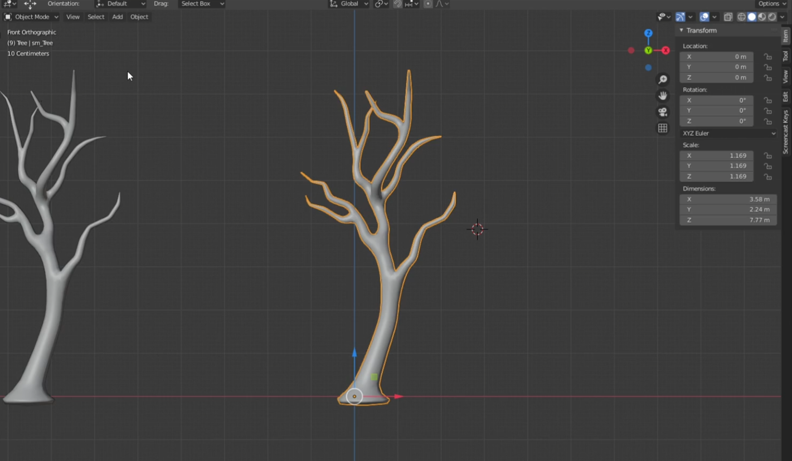Open the Object menu

point(139,17)
